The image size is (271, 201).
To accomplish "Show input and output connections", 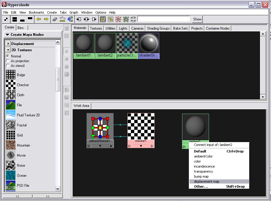I will [x=86, y=19].
